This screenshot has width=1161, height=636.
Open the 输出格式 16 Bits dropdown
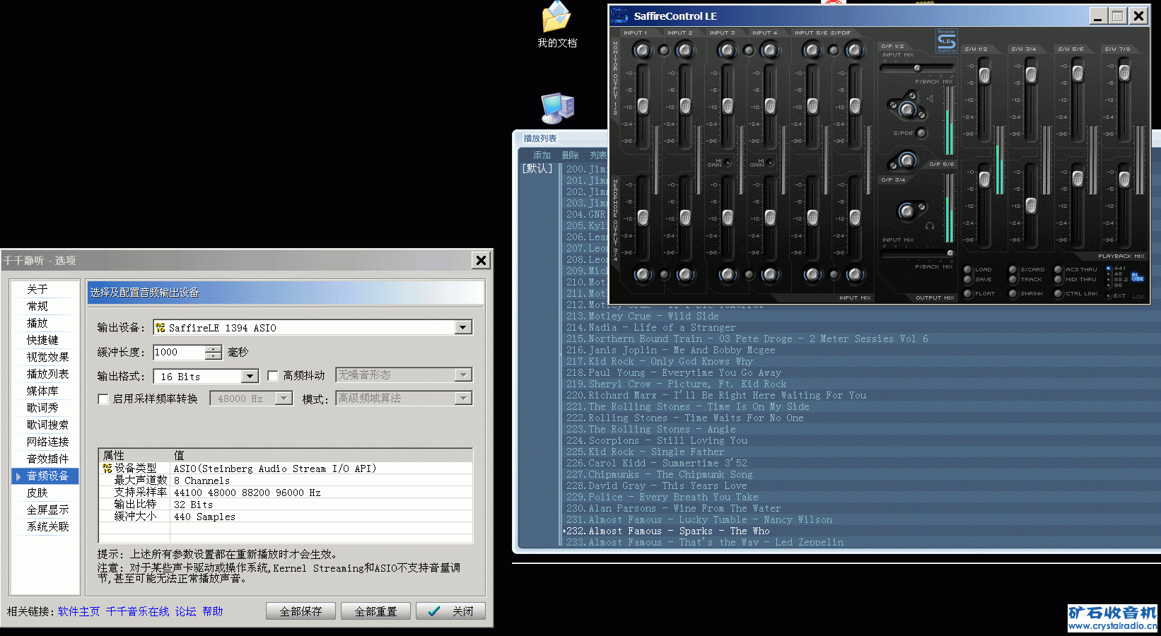(250, 376)
